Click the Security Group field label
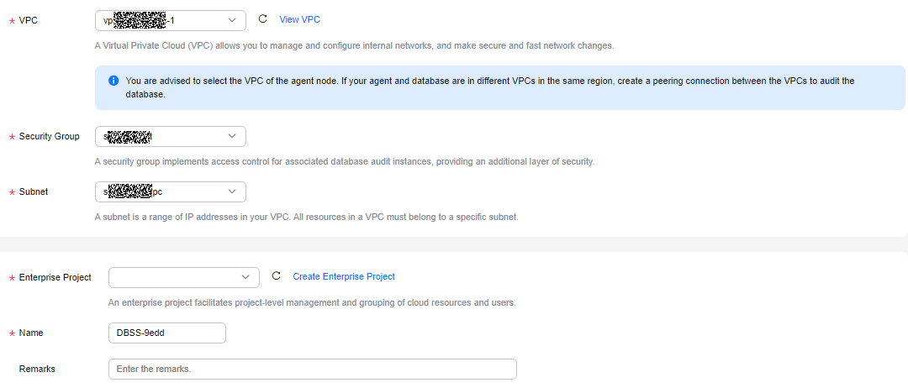 [50, 136]
